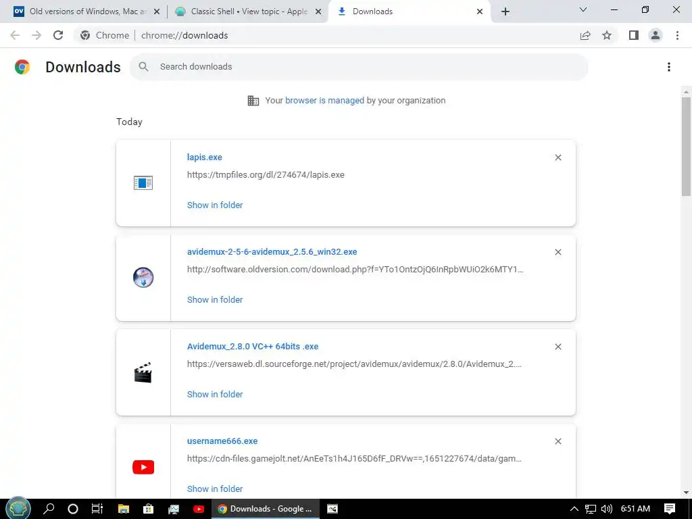692x519 pixels.
Task: Bookmark this tab with the star icon
Action: click(x=607, y=35)
